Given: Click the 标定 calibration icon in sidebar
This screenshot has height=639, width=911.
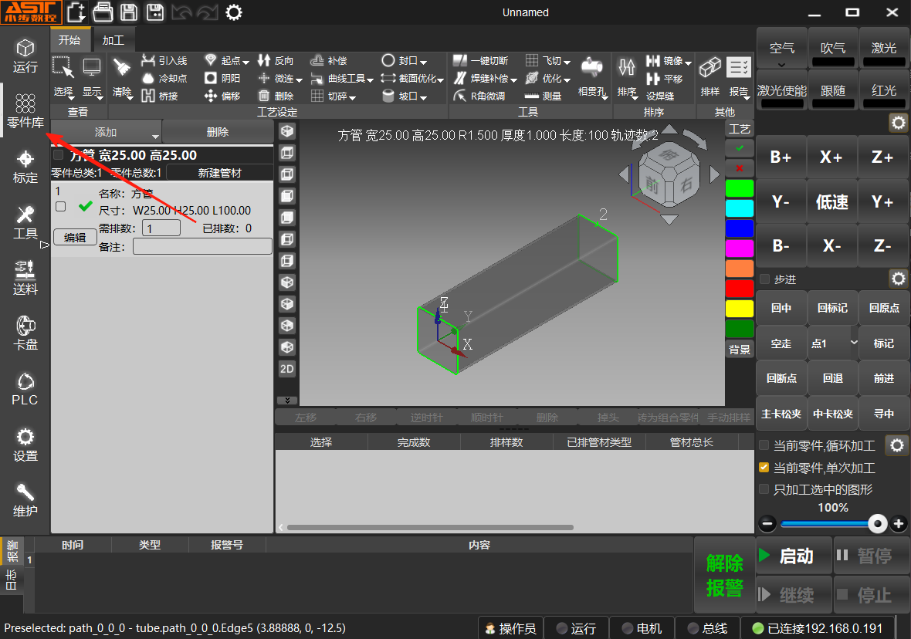Looking at the screenshot, I should point(25,166).
